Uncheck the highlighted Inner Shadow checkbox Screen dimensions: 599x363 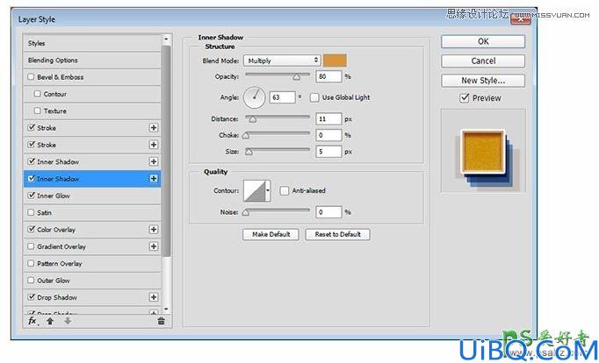32,179
